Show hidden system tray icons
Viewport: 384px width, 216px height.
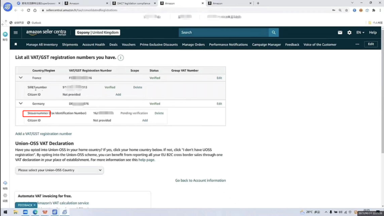326,212
